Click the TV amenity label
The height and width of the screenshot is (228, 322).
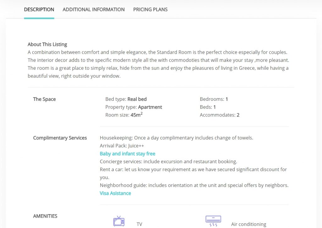tap(139, 224)
